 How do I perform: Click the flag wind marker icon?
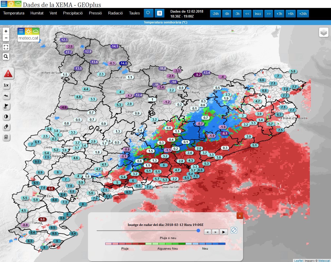(6, 106)
